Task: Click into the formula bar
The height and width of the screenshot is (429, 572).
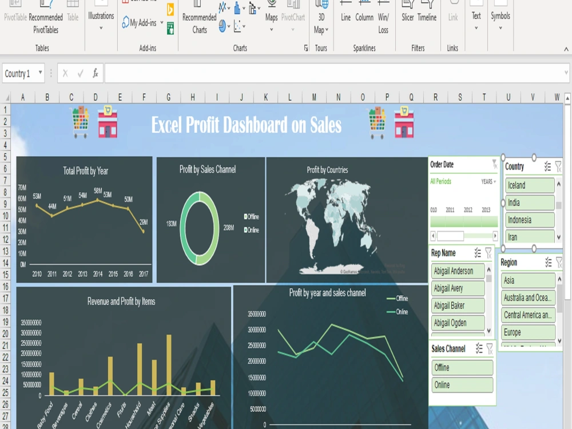Action: coord(333,73)
